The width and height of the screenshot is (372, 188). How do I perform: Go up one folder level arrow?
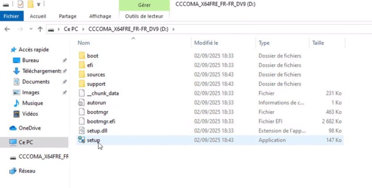pos(40,29)
